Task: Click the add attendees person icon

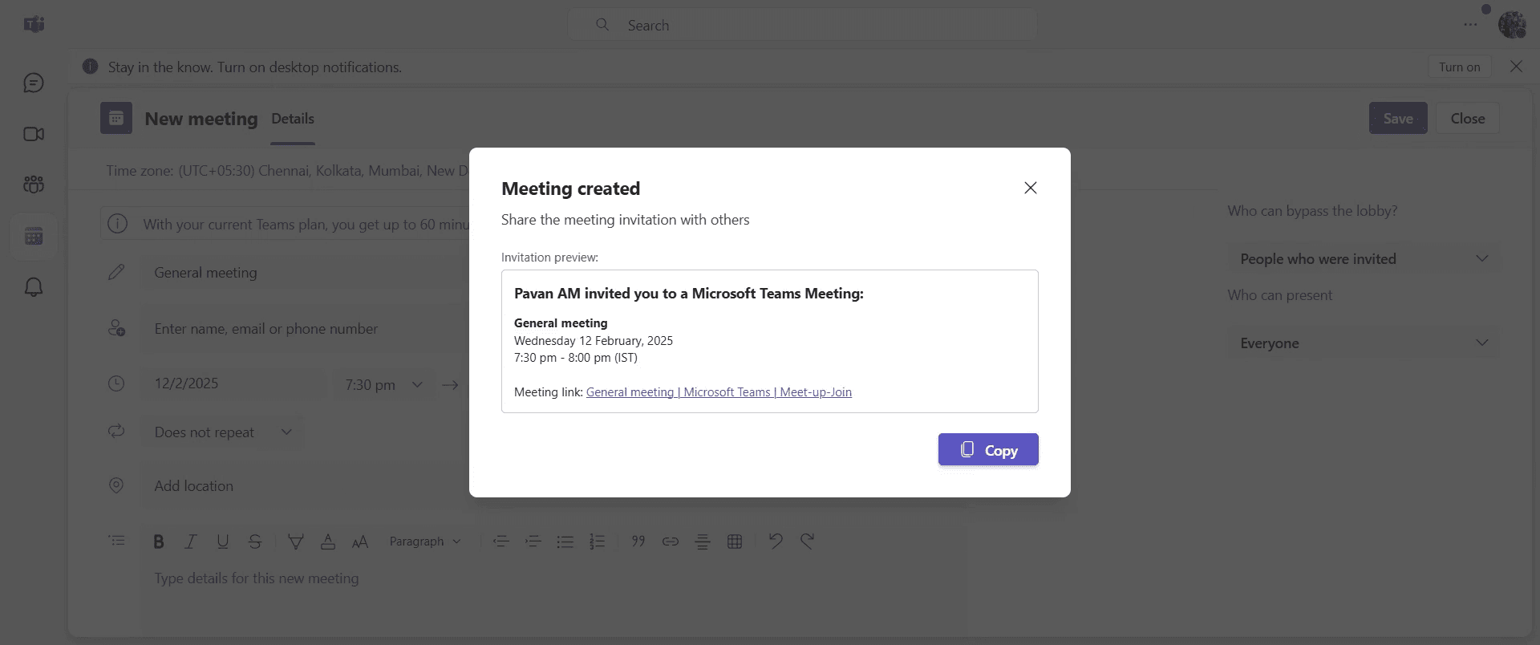Action: [x=116, y=328]
